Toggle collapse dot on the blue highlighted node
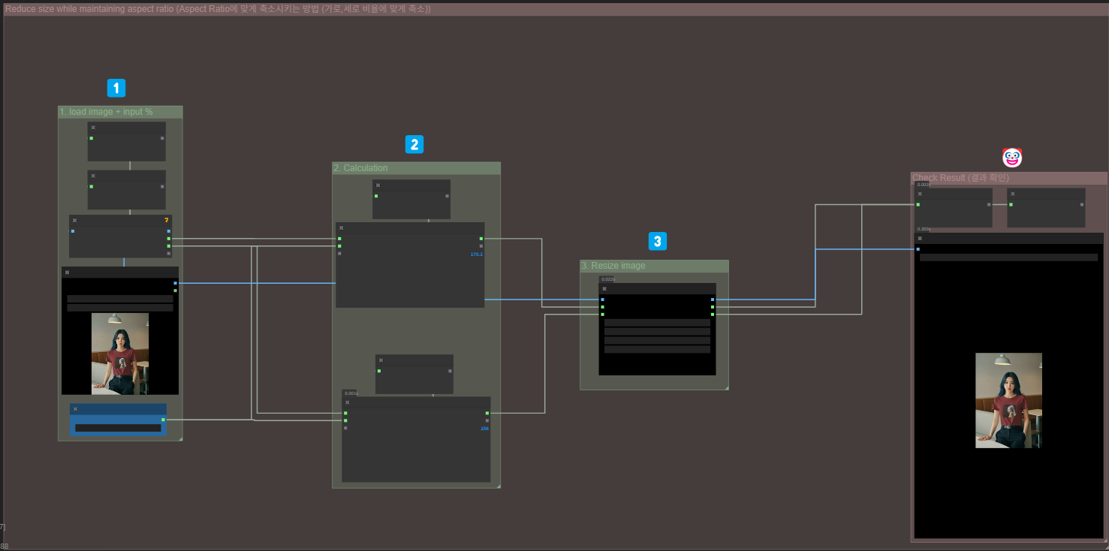Image resolution: width=1109 pixels, height=551 pixels. [75, 409]
